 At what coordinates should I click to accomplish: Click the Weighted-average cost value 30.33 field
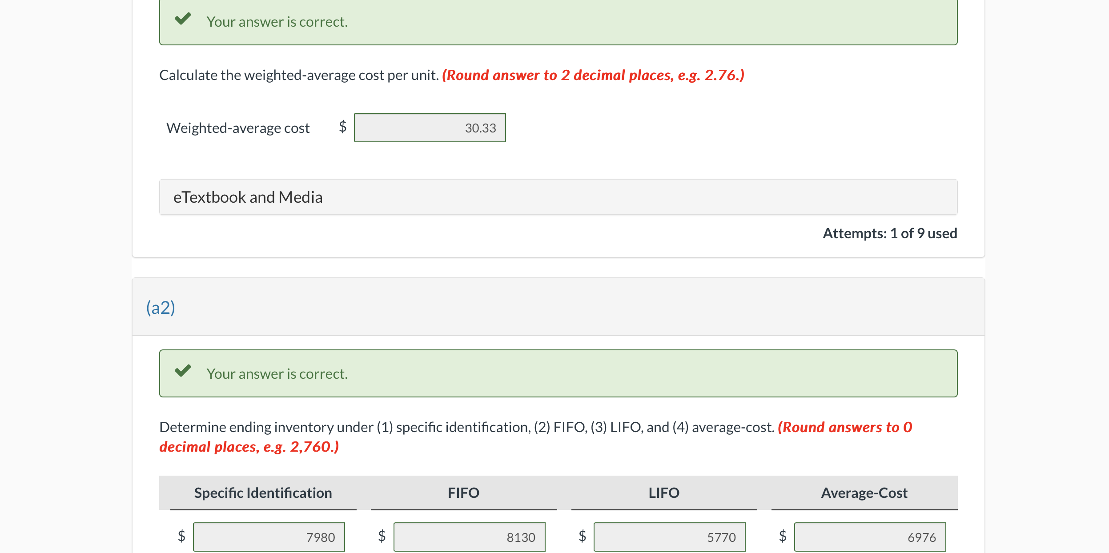[x=429, y=128]
